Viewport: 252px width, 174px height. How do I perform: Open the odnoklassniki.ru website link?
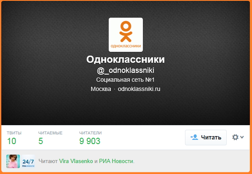coord(139,89)
